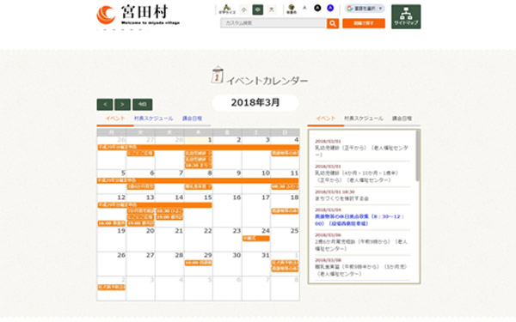Open the event on April 2

pyautogui.click(x=112, y=287)
